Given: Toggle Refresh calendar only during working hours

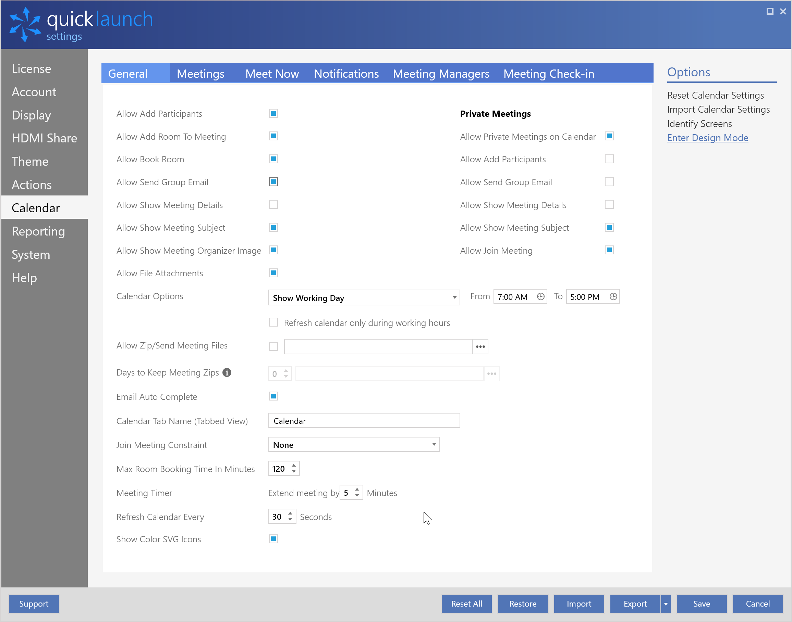Looking at the screenshot, I should click(x=273, y=323).
